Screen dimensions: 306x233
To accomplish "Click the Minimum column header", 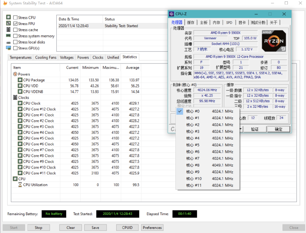I will tap(90, 67).
